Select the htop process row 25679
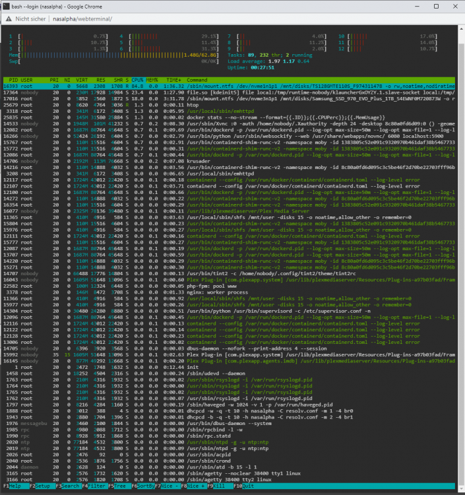The image size is (465, 495). click(x=229, y=105)
